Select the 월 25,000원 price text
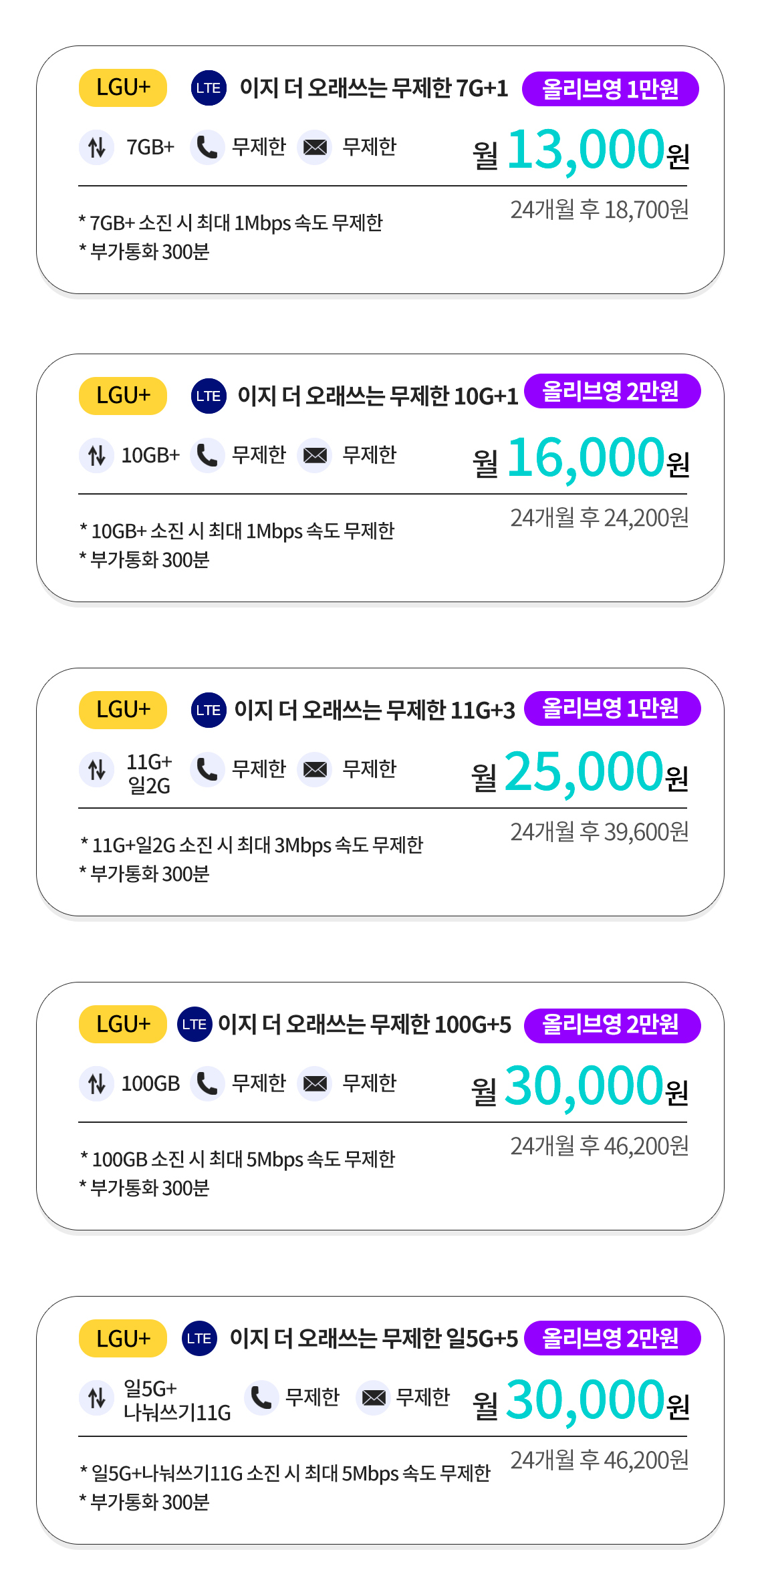The image size is (762, 1582). coord(580,773)
